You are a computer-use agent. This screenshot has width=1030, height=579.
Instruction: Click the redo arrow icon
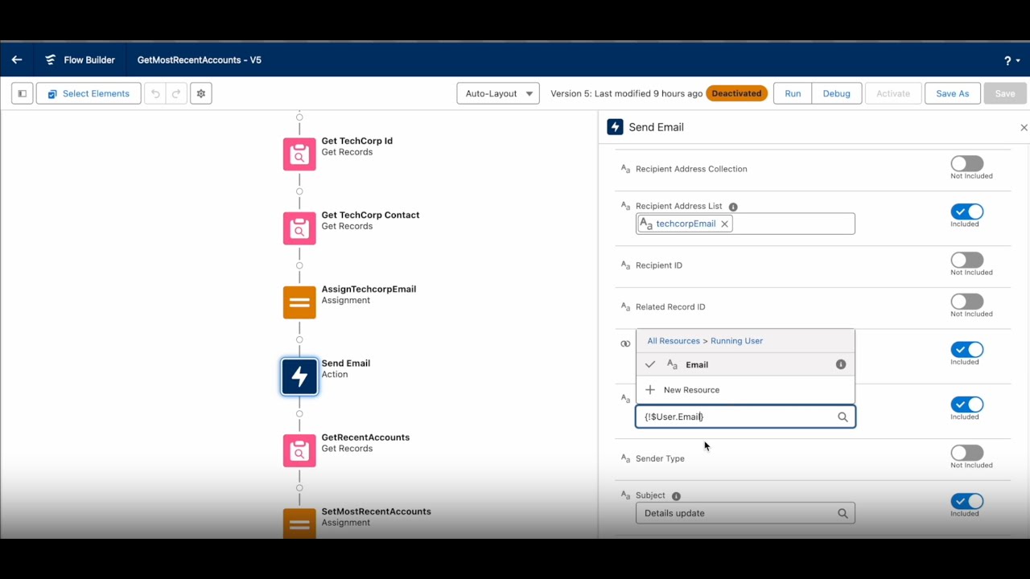pyautogui.click(x=177, y=93)
